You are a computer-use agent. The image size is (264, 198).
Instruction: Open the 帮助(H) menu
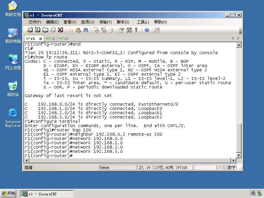coord(160,22)
